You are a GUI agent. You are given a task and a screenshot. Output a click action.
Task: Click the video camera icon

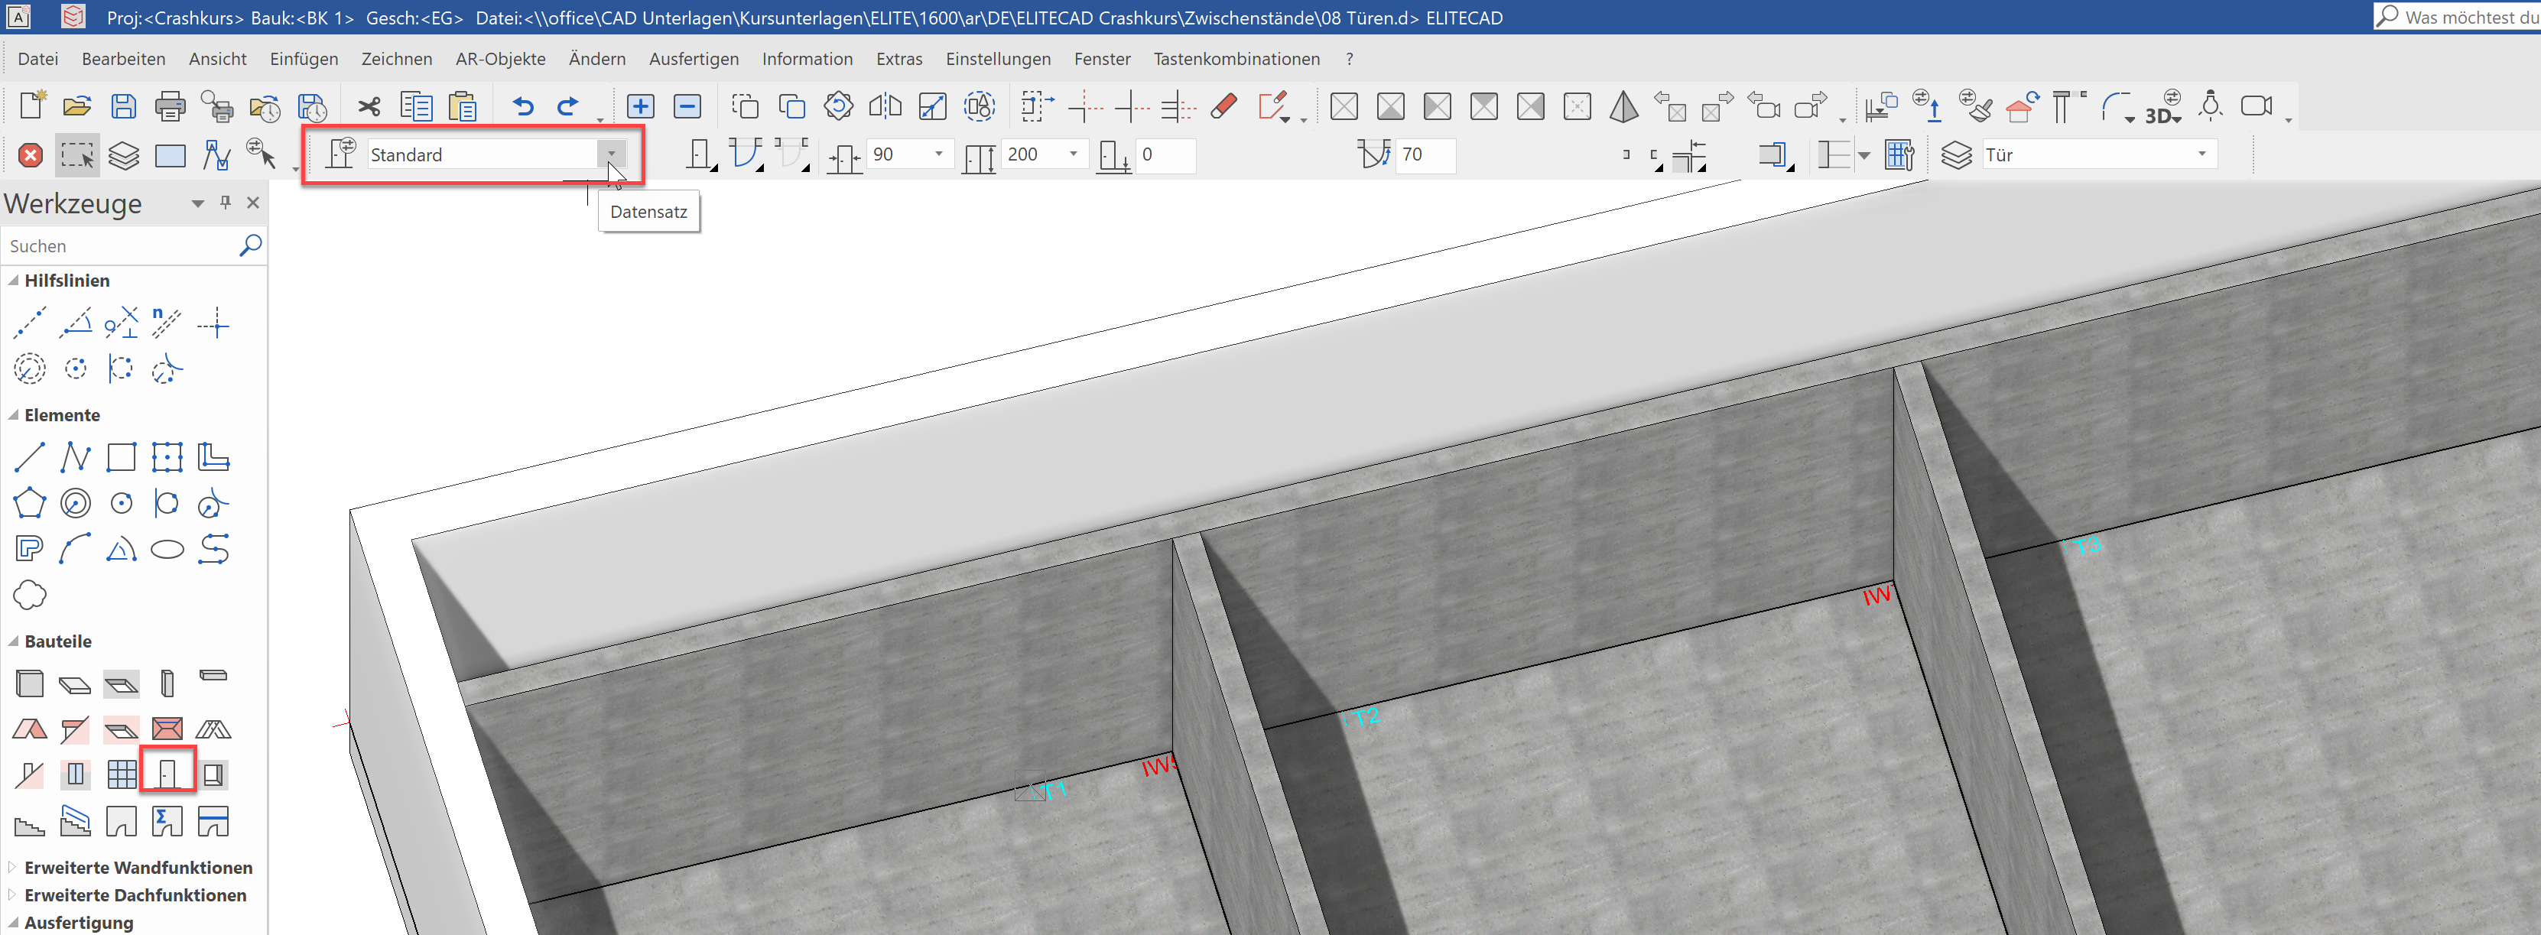point(2257,106)
